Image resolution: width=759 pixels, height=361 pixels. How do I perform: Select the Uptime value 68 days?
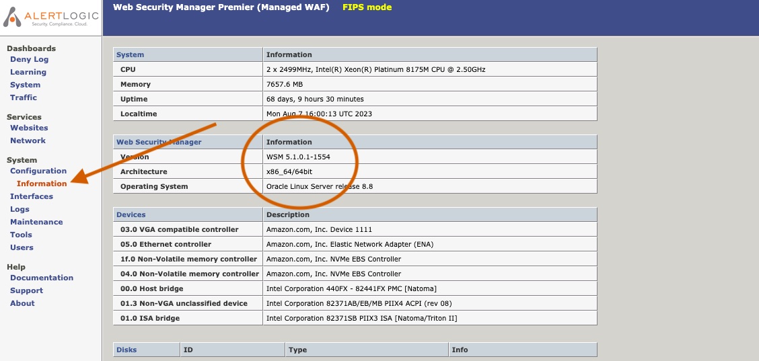(x=315, y=99)
